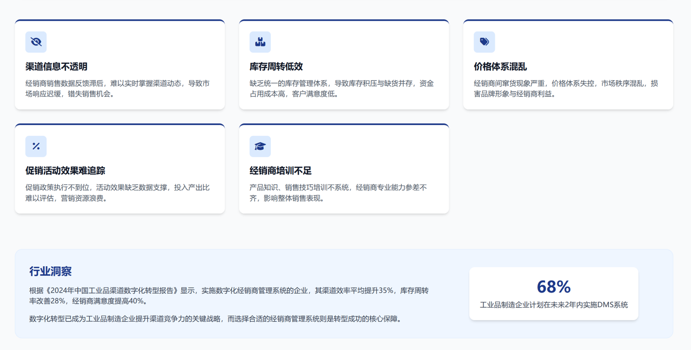Viewport: 691px width, 350px height.
Task: Click the 68% statistic figure
Action: pos(554,287)
